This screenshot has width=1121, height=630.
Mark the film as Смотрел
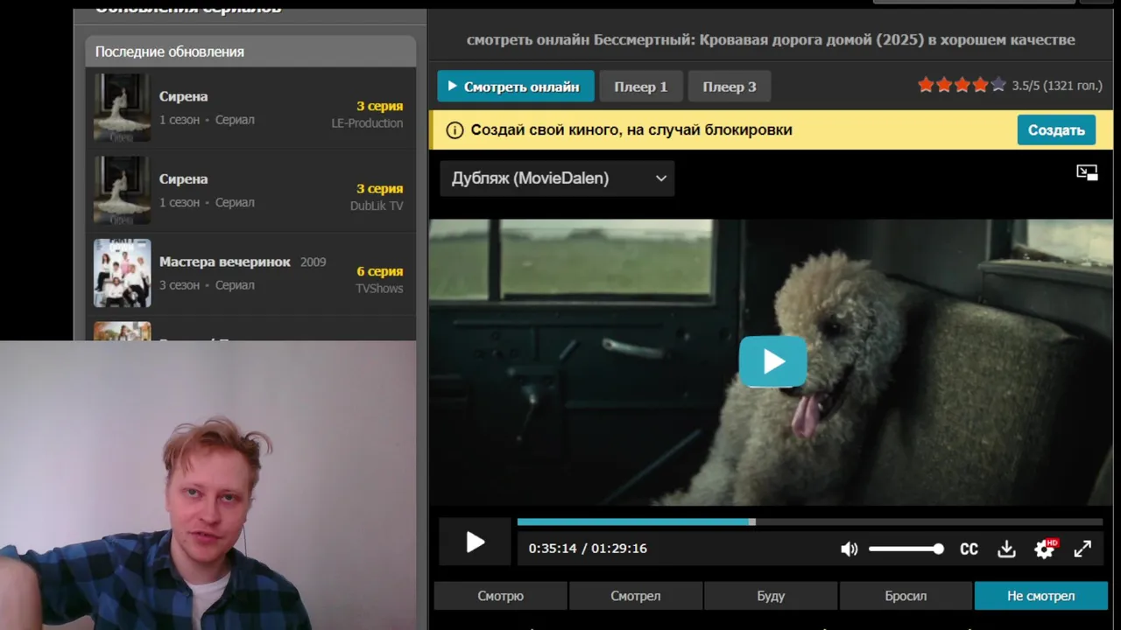click(x=636, y=596)
